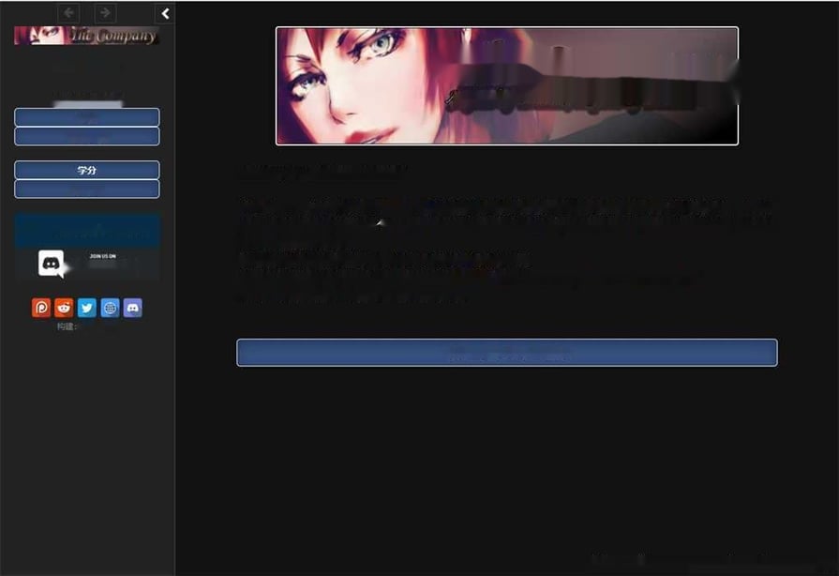Open the Reddit icon in the sidebar

coord(63,308)
